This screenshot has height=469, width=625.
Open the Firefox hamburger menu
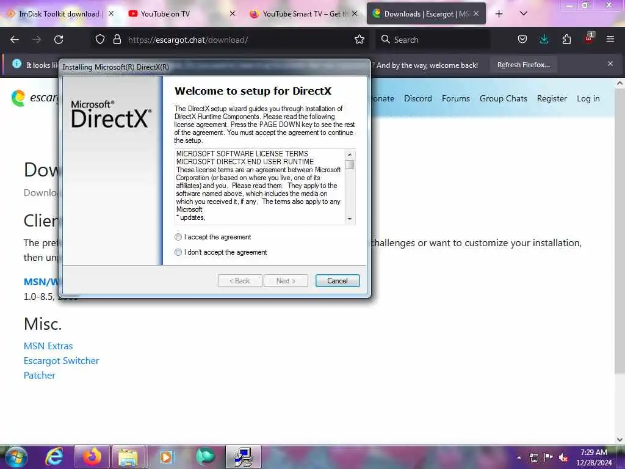[610, 39]
